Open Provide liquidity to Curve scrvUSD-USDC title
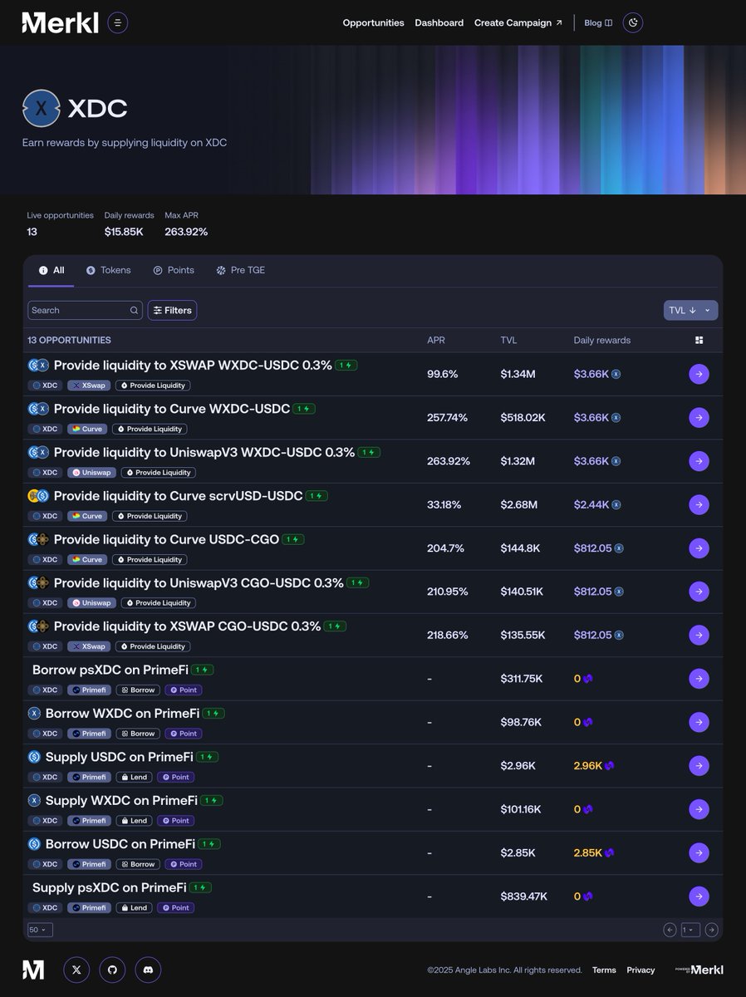Image resolution: width=746 pixels, height=997 pixels. tap(179, 496)
